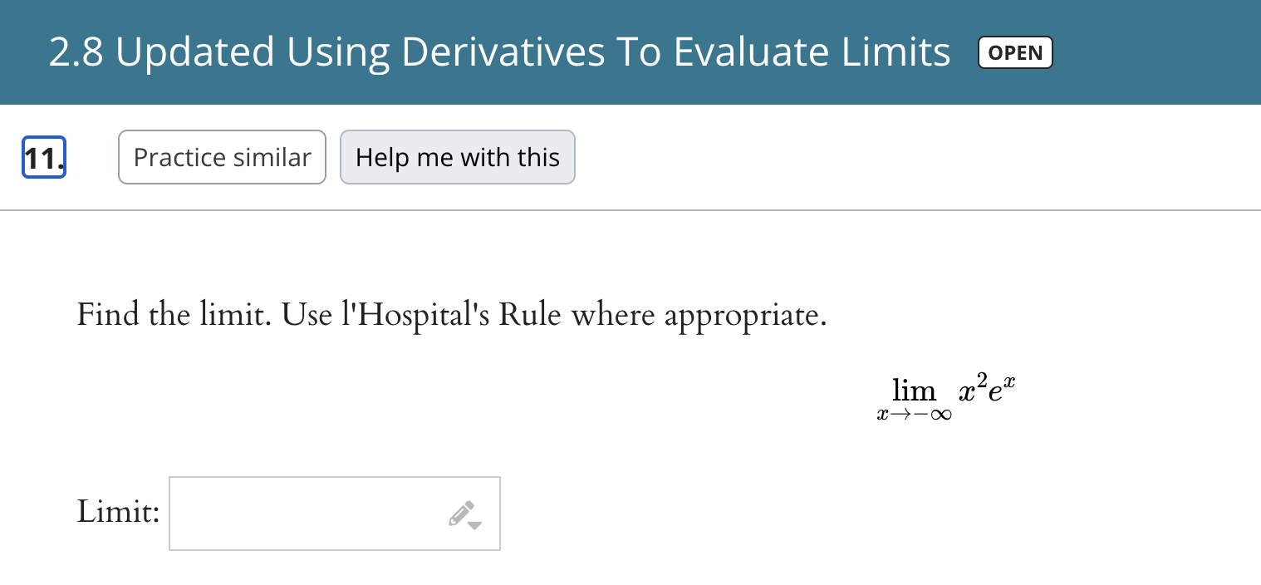
Task: Open Help me with this
Action: (x=457, y=157)
